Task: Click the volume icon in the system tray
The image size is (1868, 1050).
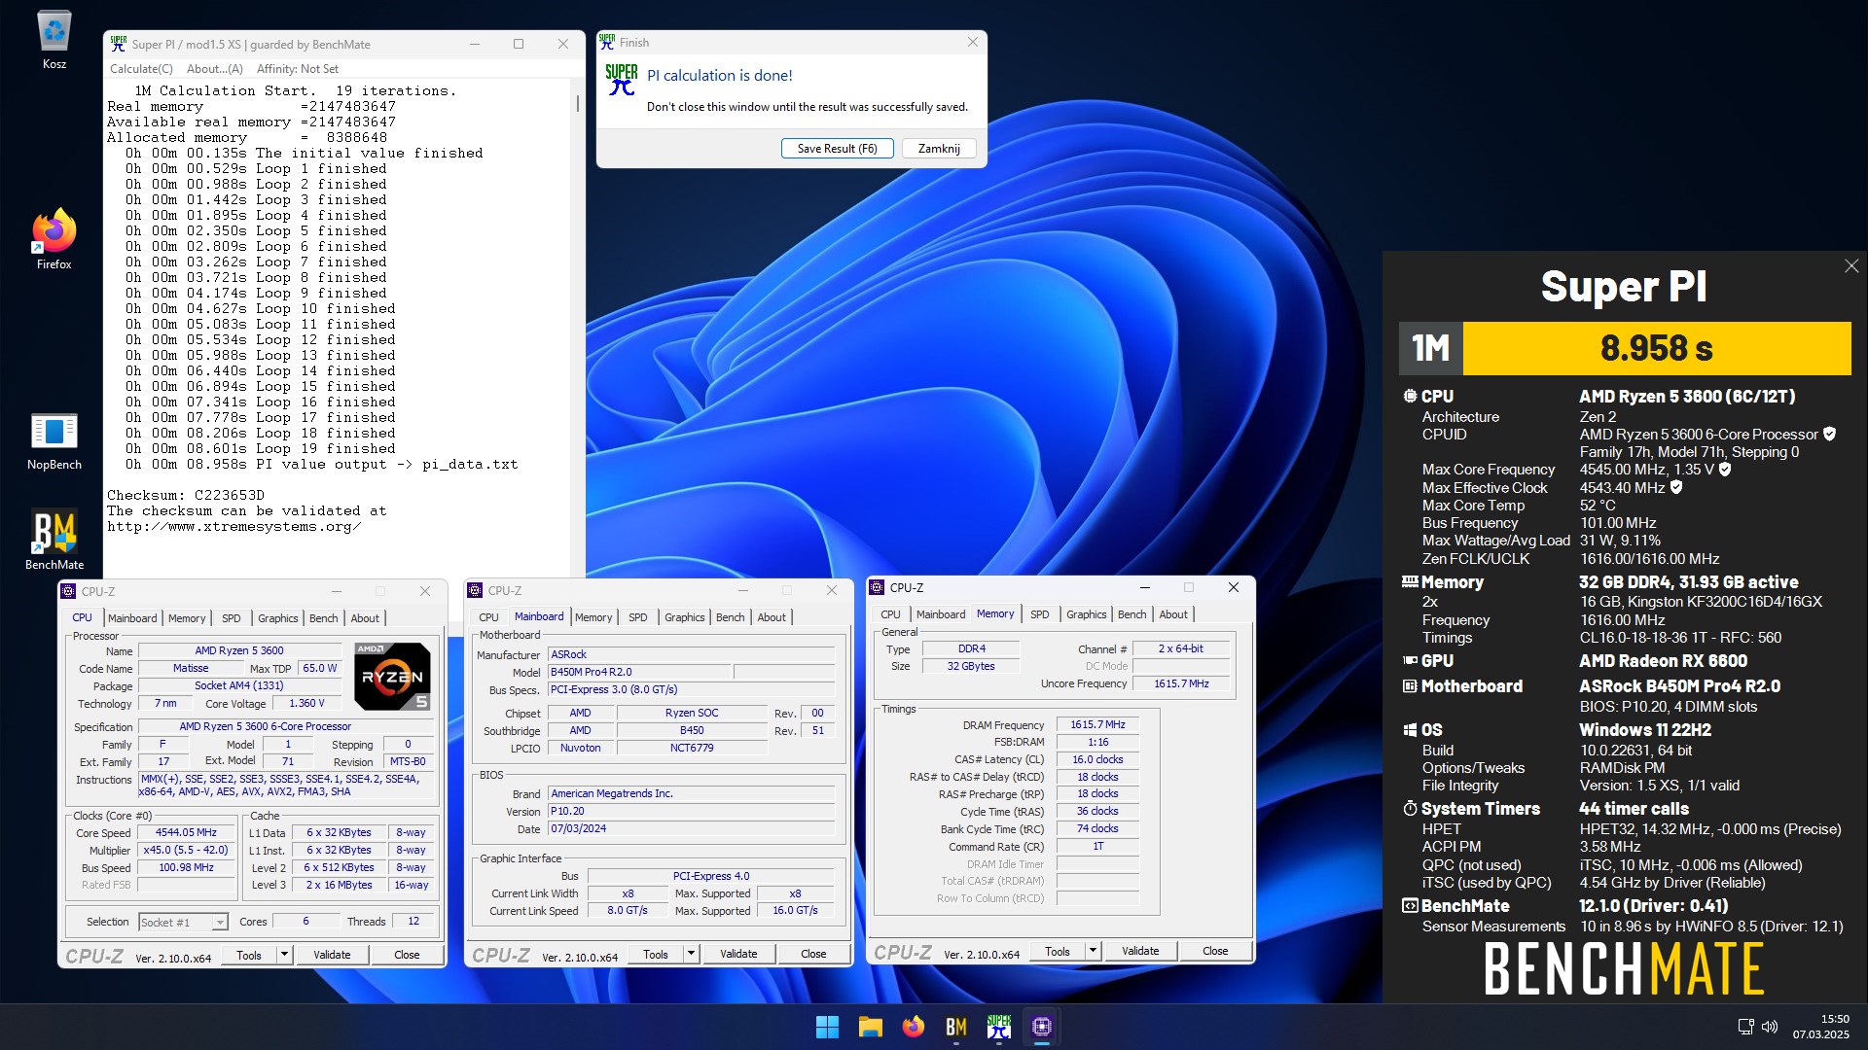Action: point(1770,1027)
